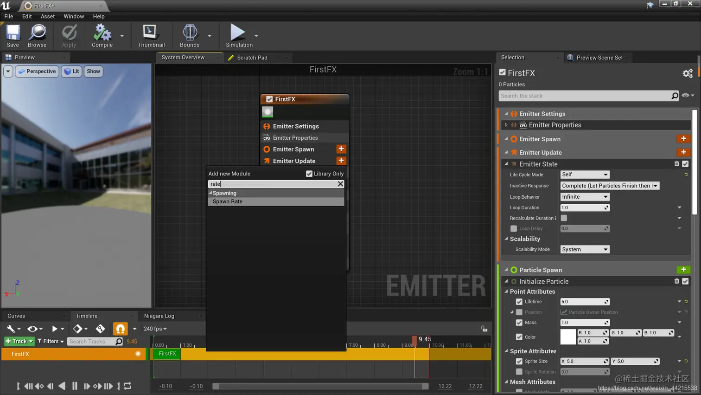The image size is (701, 395).
Task: Click the auto-key diamond icon
Action: (101, 329)
